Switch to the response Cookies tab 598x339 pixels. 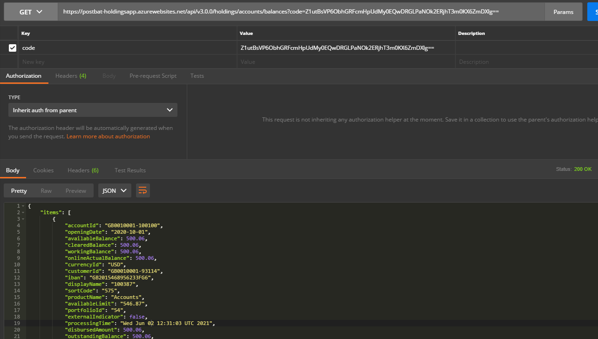(x=43, y=170)
